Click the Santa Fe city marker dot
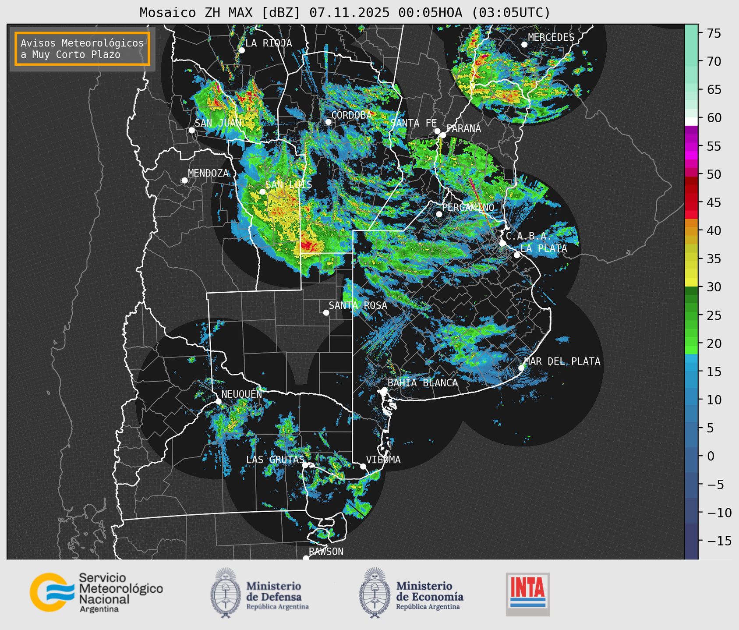The width and height of the screenshot is (739, 630). pos(437,131)
